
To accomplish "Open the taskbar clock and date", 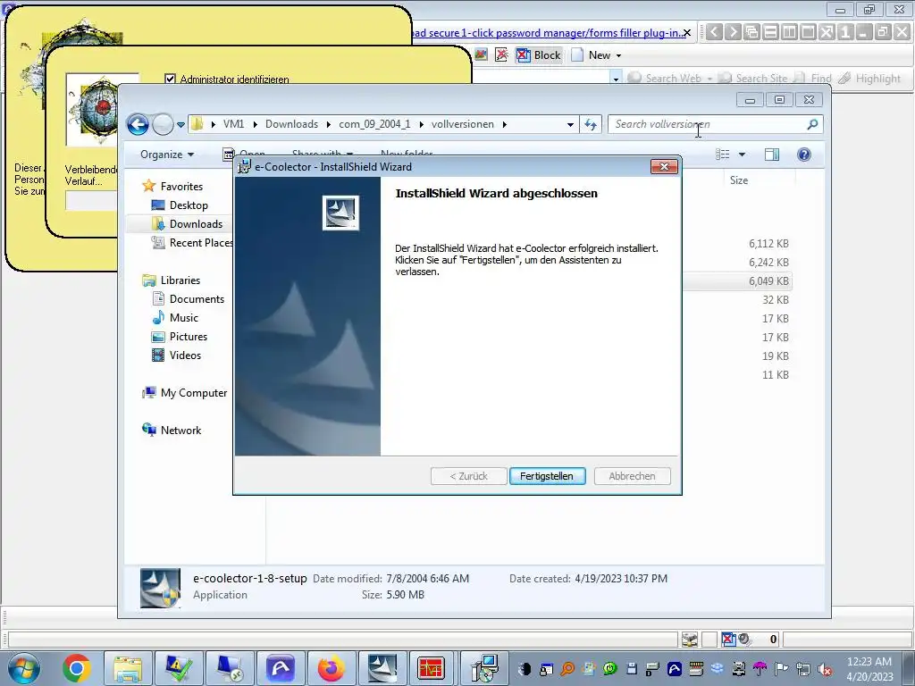I will (x=869, y=669).
